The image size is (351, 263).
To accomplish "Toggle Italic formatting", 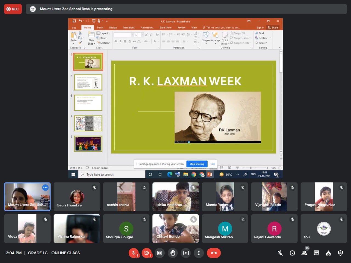I will point(120,41).
